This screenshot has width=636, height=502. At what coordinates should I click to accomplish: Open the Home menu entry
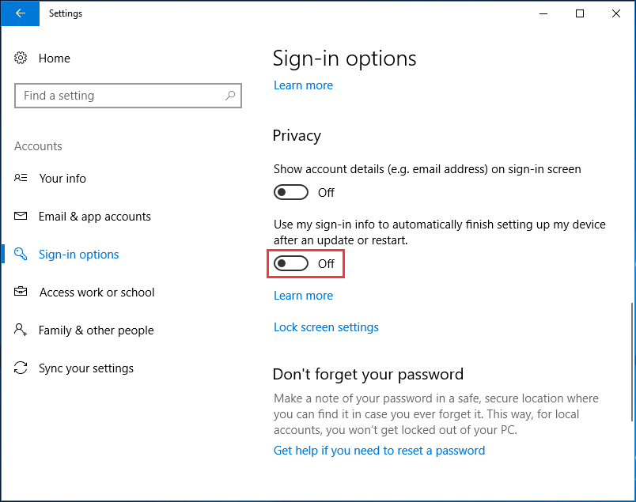54,58
